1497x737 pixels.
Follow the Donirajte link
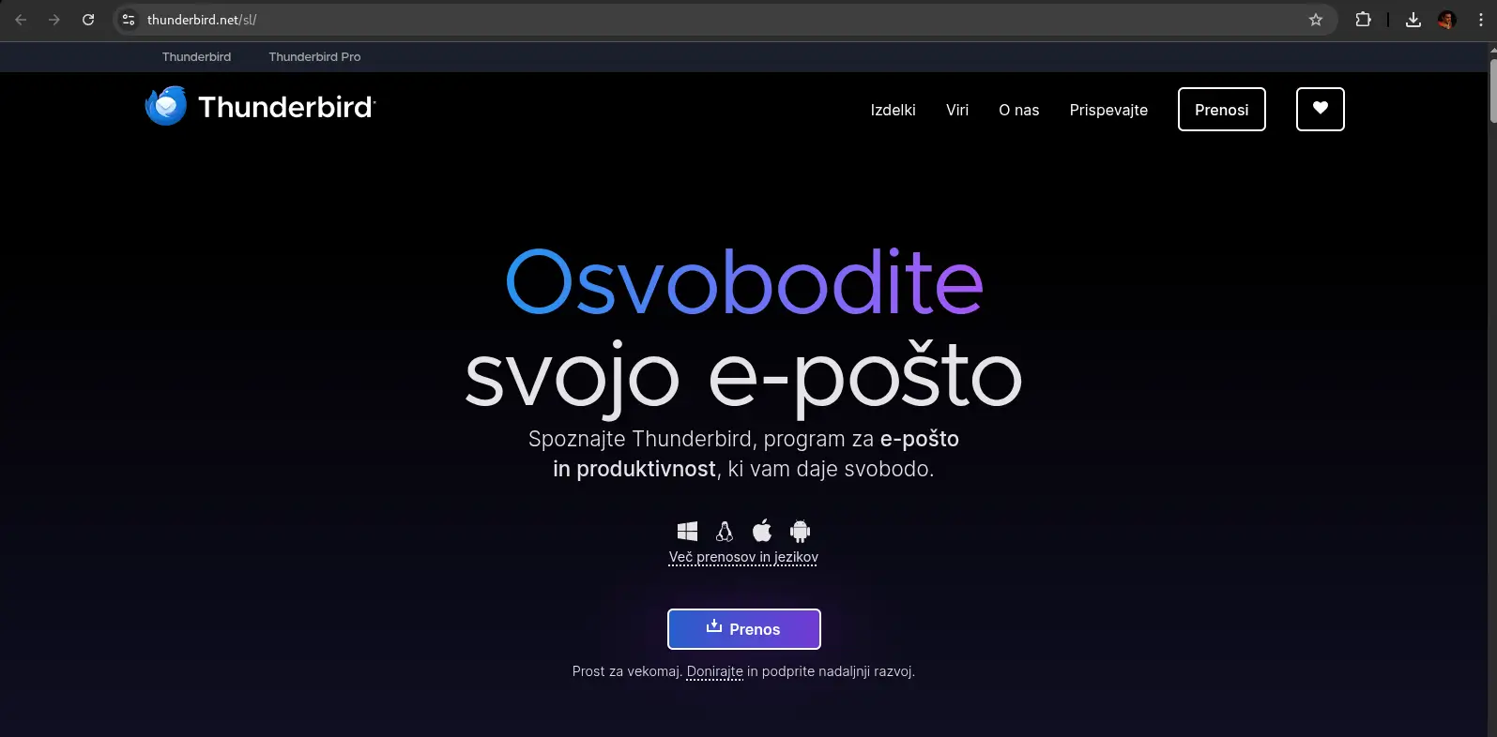pos(714,671)
